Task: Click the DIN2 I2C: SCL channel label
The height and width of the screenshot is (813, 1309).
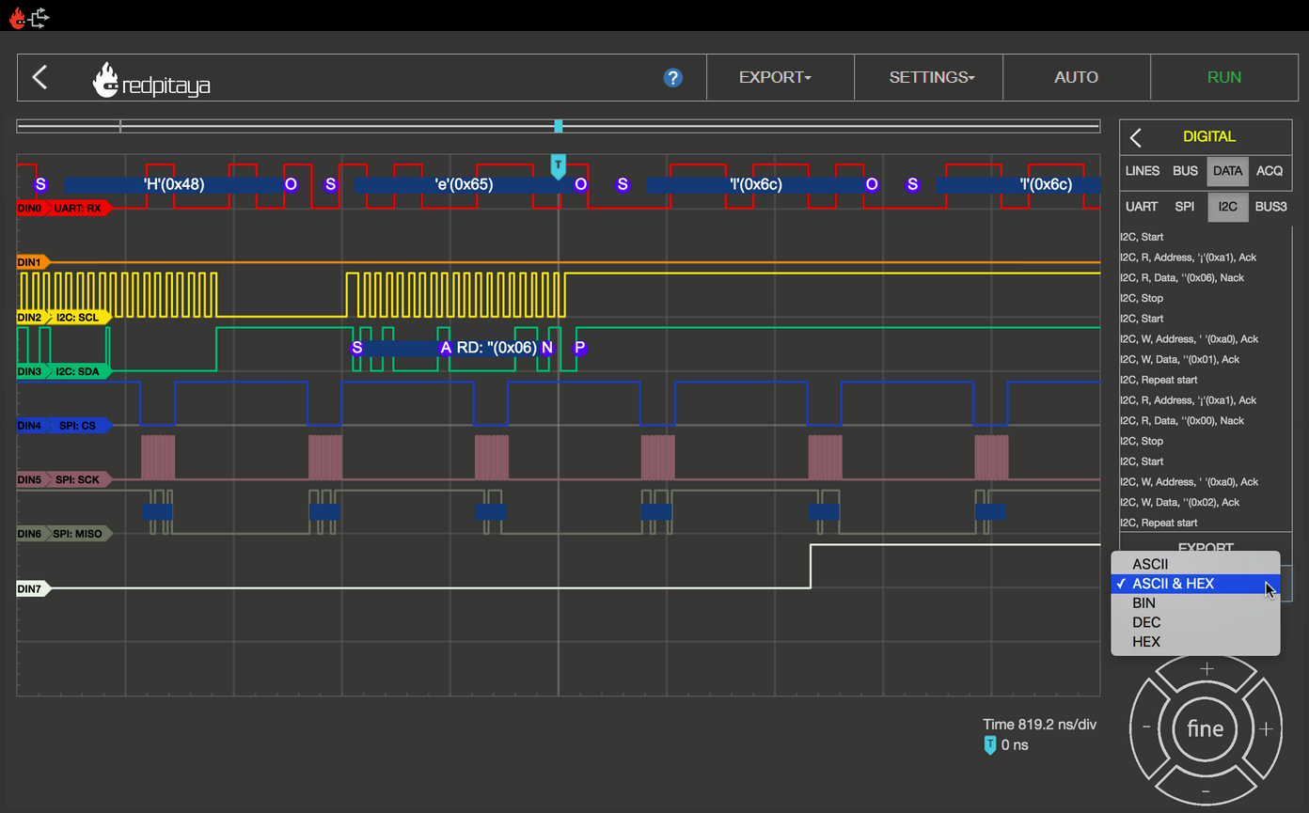Action: [64, 318]
